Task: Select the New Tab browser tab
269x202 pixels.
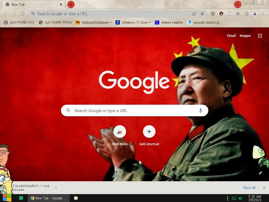Action: [x=33, y=4]
